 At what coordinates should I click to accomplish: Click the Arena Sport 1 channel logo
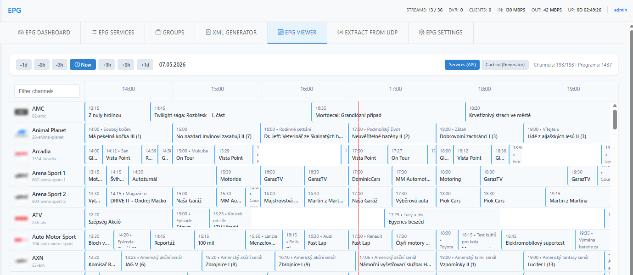click(21, 176)
